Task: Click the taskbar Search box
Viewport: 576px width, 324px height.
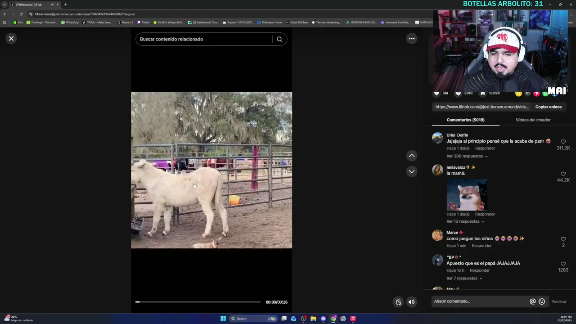Action: pos(253,319)
